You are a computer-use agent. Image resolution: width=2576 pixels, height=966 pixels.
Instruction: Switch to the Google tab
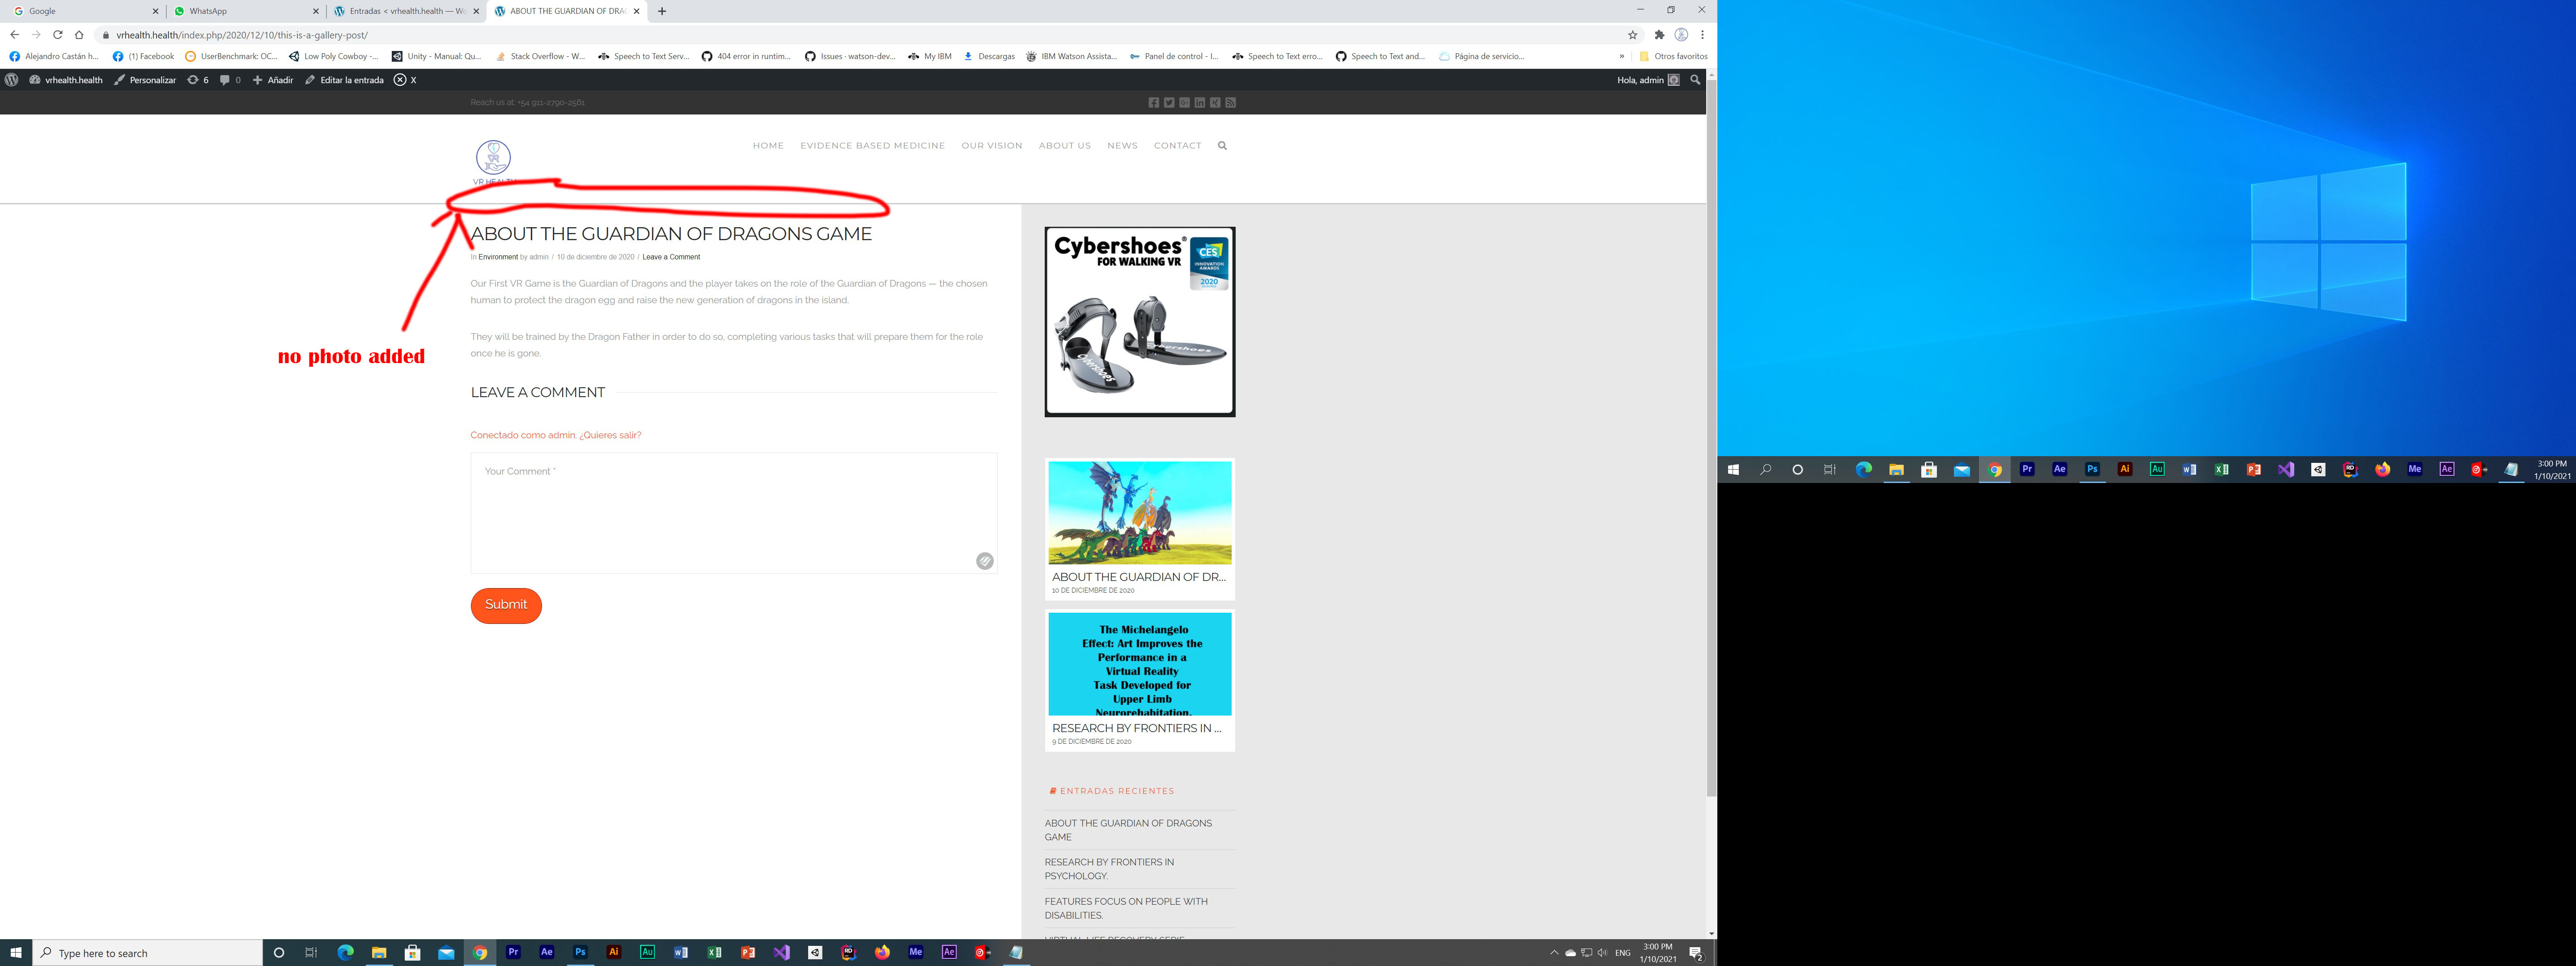pos(85,11)
